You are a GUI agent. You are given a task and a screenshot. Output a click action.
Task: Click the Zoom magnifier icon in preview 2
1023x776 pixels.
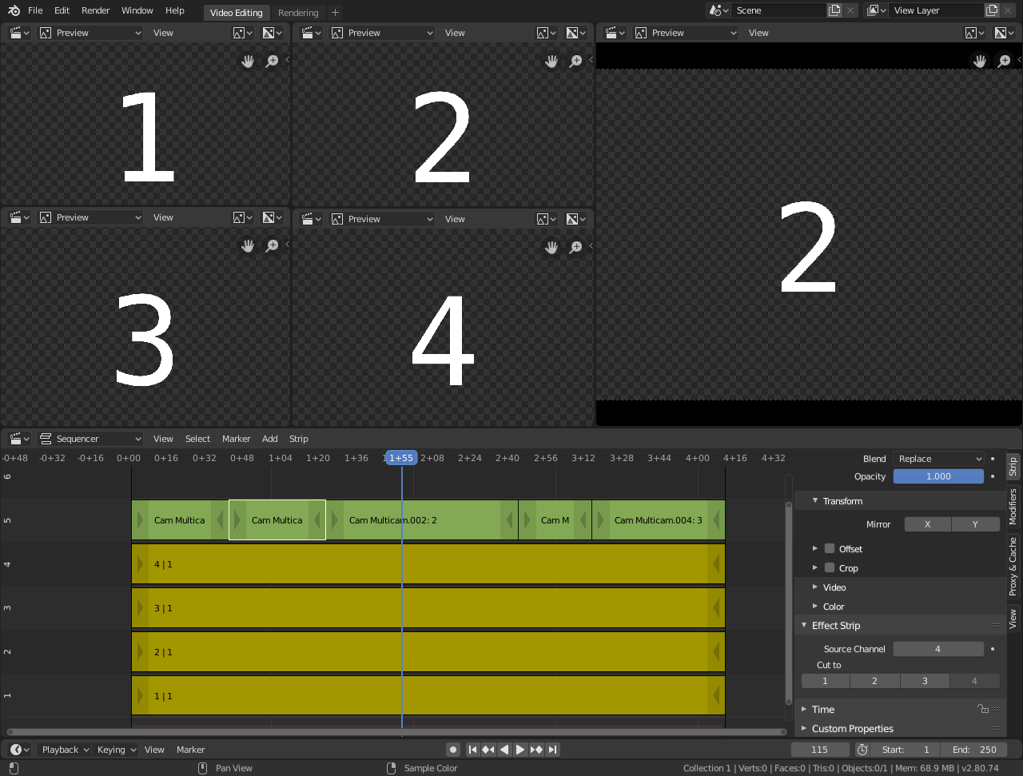(x=575, y=61)
